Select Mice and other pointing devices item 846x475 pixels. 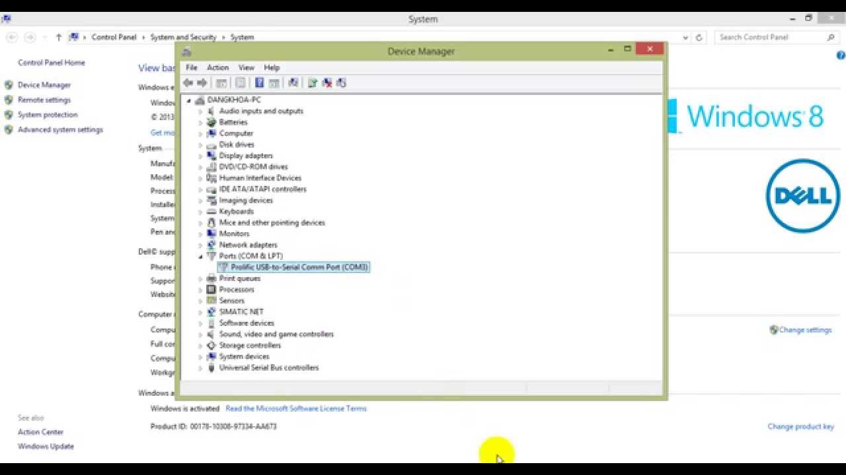tap(272, 222)
